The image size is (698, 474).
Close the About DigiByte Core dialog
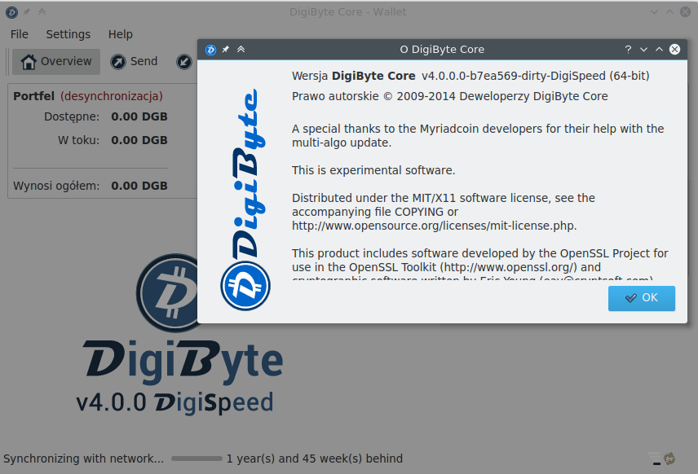pos(675,50)
